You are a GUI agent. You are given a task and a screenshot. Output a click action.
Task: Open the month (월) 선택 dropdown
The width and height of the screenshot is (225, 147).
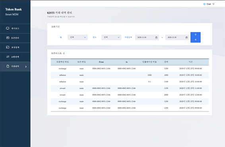(x=78, y=37)
